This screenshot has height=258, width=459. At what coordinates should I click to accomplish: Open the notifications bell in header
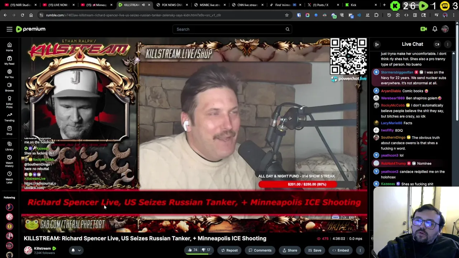435,29
